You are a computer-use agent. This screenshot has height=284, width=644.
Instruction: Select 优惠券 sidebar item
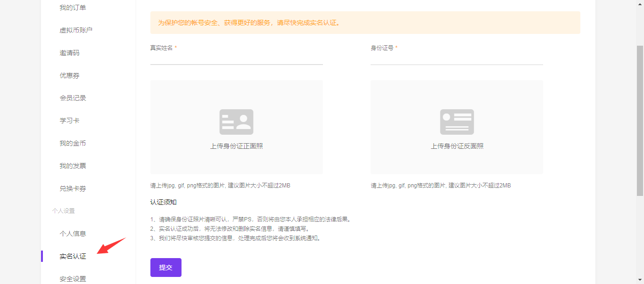[x=69, y=75]
